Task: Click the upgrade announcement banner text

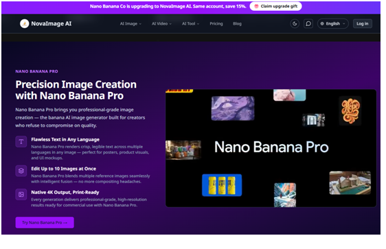Action: [168, 6]
